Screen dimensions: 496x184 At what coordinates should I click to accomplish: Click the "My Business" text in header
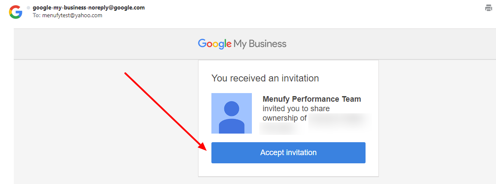[x=260, y=44]
